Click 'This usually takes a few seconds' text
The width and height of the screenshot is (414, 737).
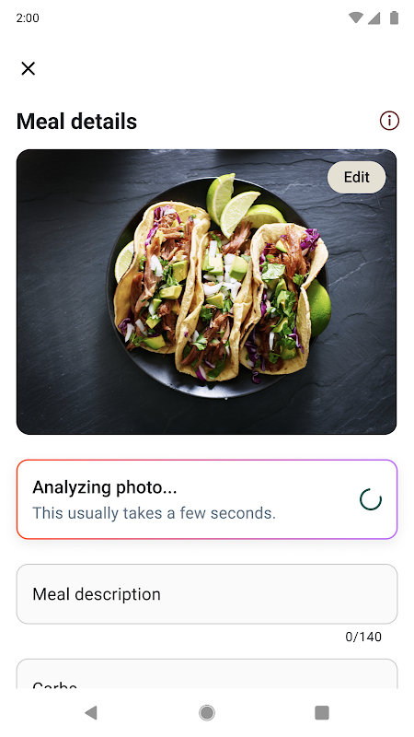click(154, 513)
